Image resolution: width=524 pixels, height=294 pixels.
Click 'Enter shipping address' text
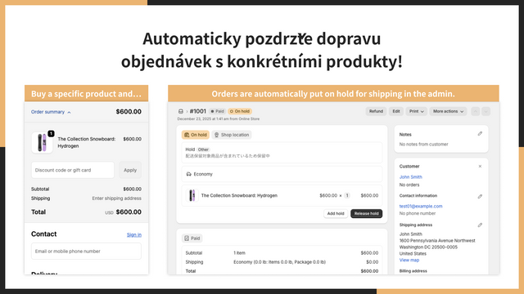[x=116, y=198]
